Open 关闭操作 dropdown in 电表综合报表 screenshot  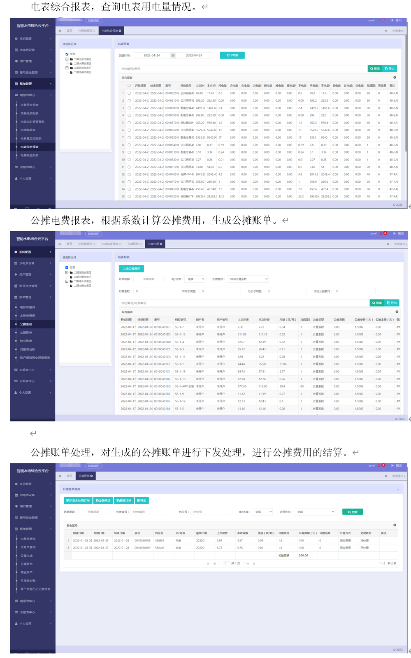click(398, 31)
